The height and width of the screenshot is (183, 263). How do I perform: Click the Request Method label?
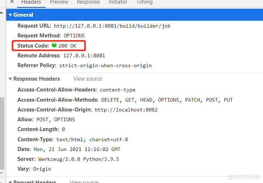click(x=39, y=36)
